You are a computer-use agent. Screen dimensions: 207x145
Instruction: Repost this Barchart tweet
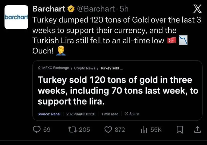72,129
